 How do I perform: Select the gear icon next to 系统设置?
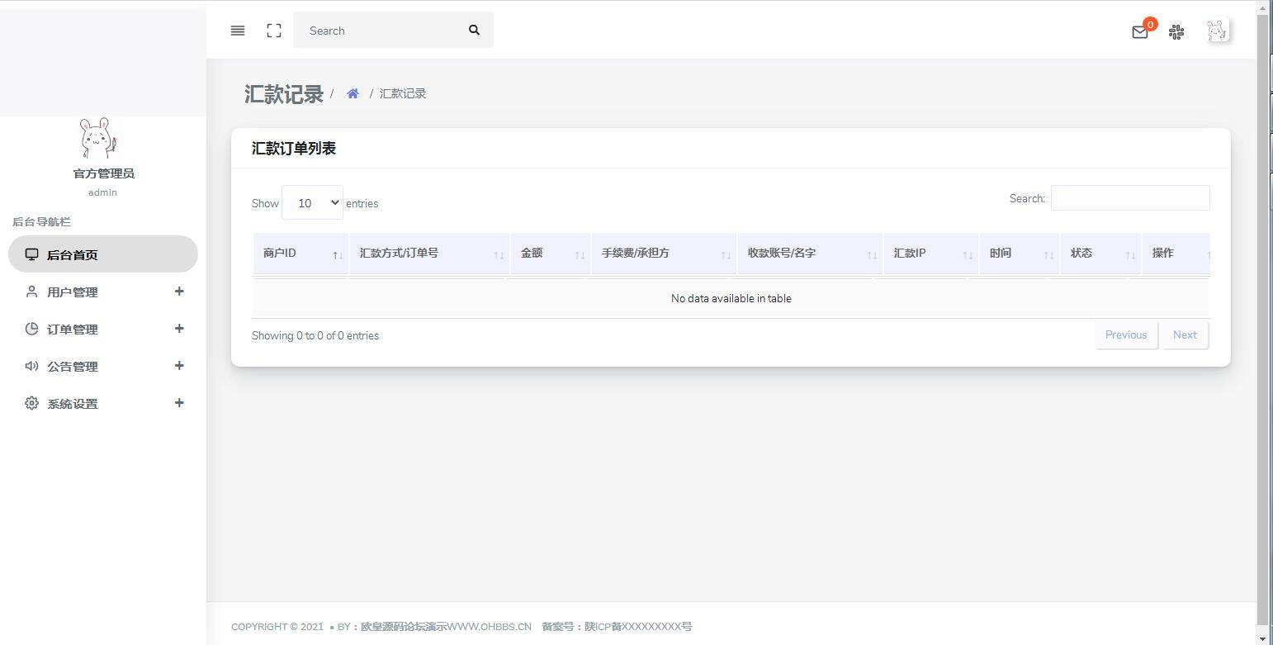[31, 403]
